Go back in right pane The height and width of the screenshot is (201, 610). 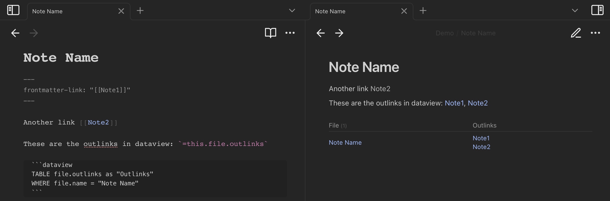321,33
